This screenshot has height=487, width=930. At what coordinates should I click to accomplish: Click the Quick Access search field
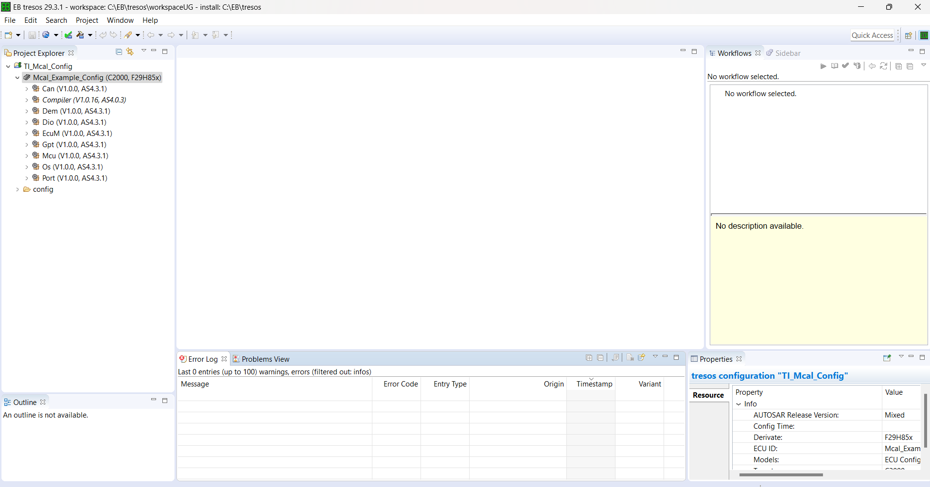click(872, 35)
